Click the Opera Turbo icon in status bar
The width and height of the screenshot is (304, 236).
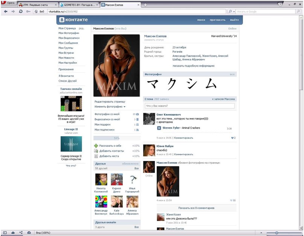click(29, 233)
